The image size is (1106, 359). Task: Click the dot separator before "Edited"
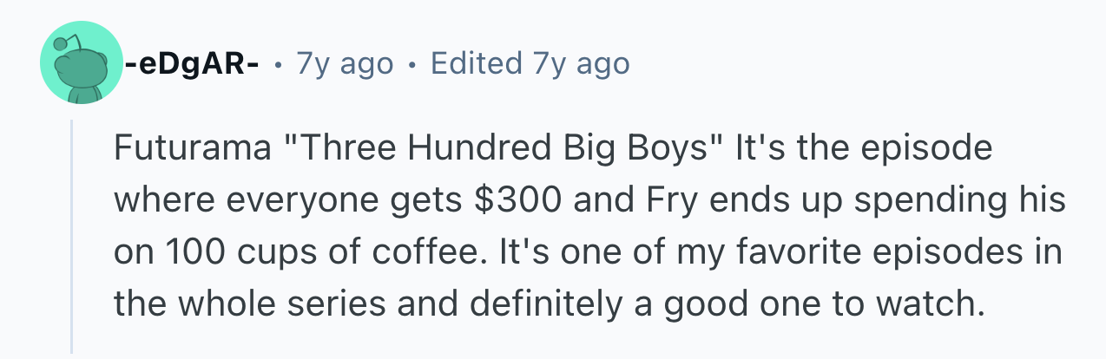click(x=412, y=64)
